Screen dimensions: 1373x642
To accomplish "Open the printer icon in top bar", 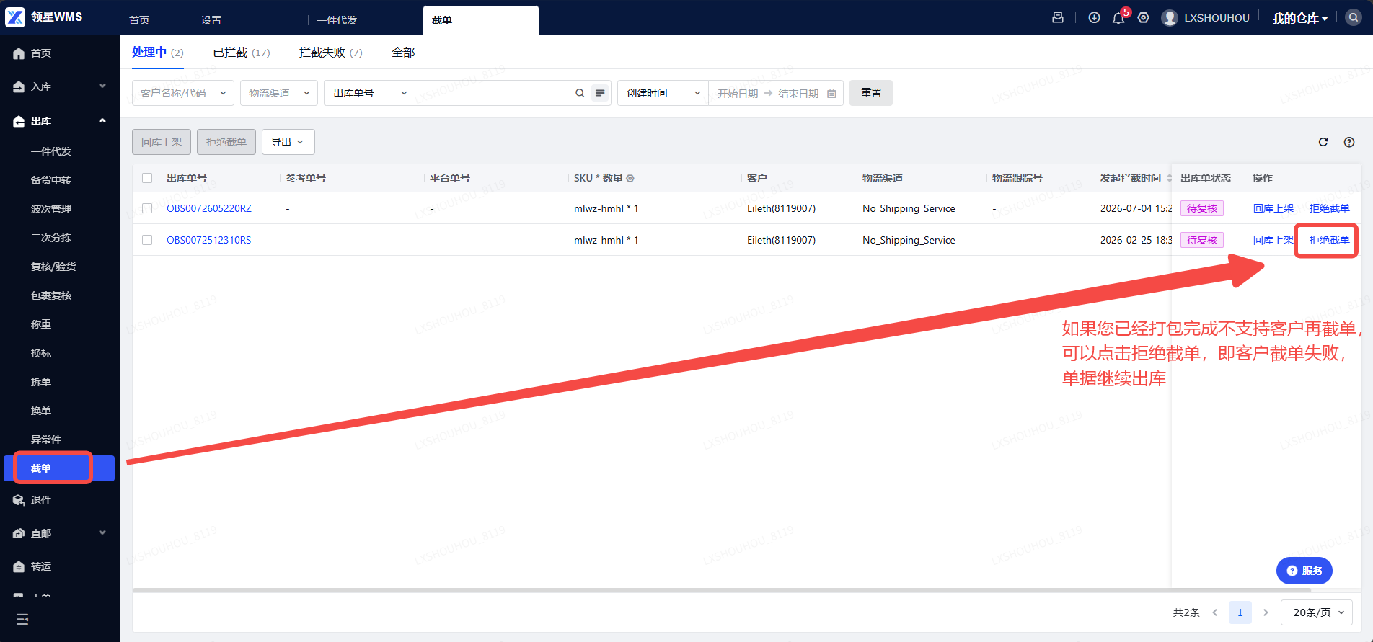I will [x=1058, y=17].
